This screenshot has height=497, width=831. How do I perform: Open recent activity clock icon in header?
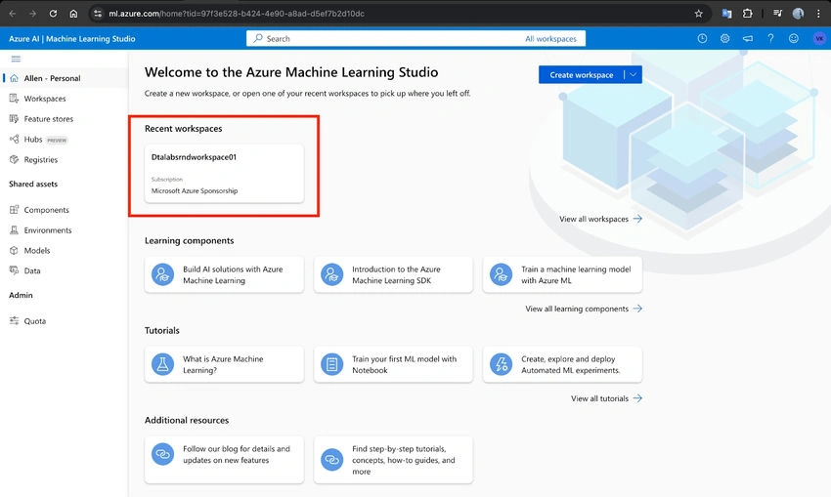click(x=702, y=39)
